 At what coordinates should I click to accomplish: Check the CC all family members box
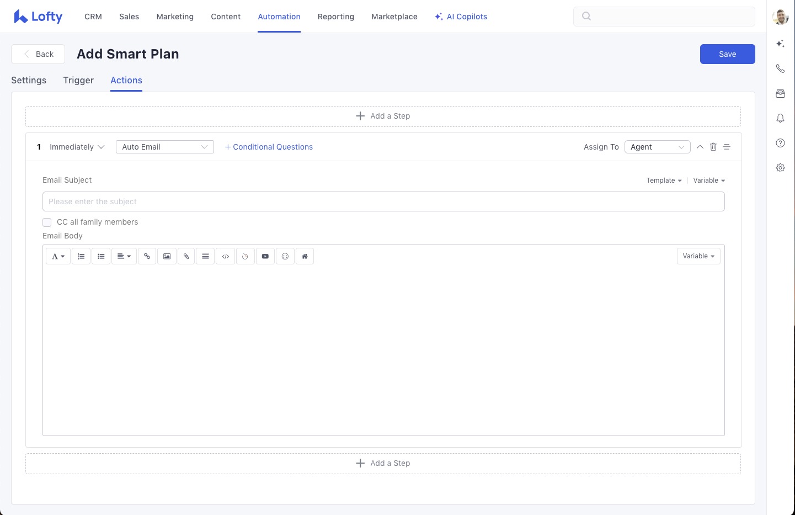47,222
